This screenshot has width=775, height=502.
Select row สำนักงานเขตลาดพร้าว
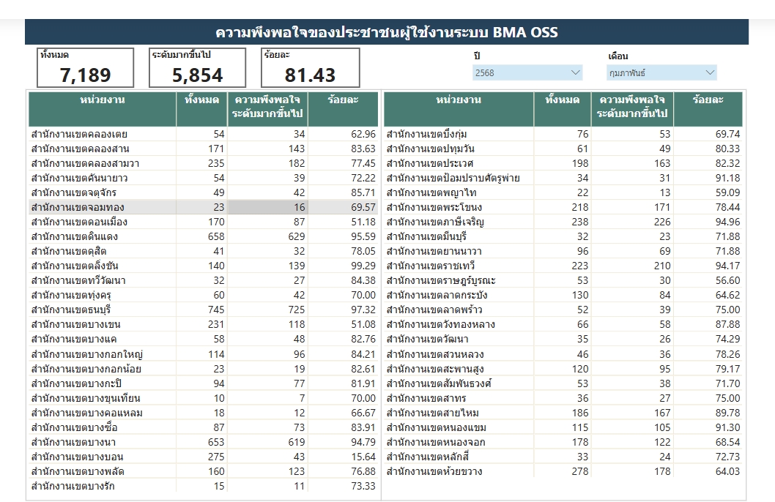coord(563,310)
